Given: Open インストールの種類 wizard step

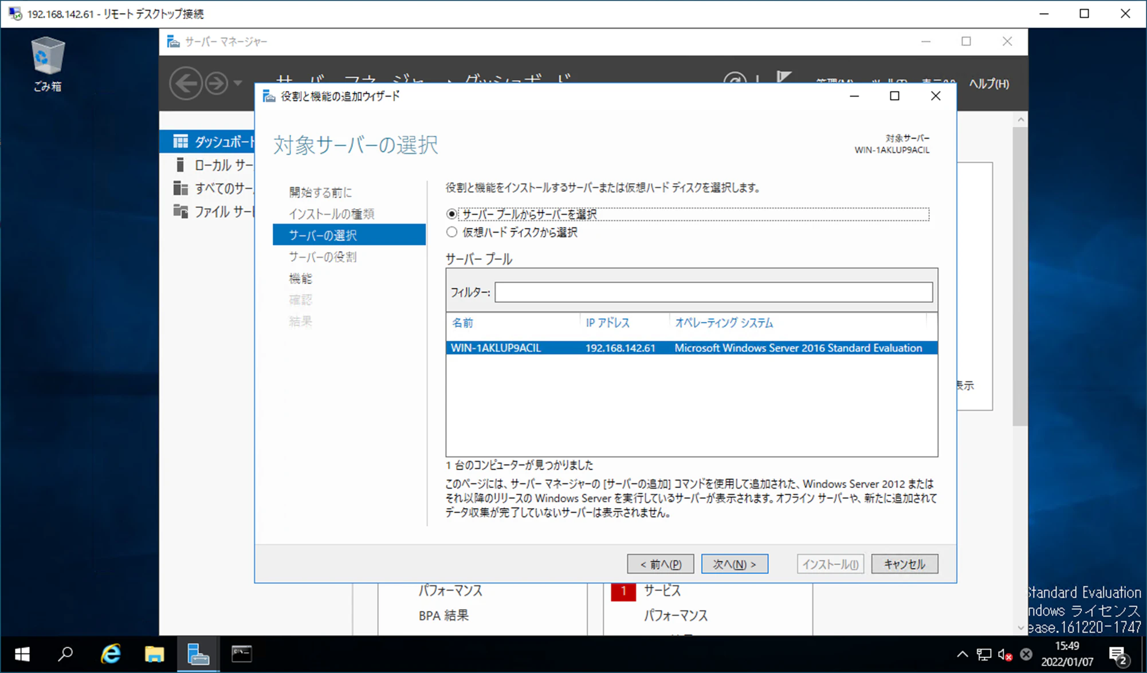Looking at the screenshot, I should coord(331,214).
